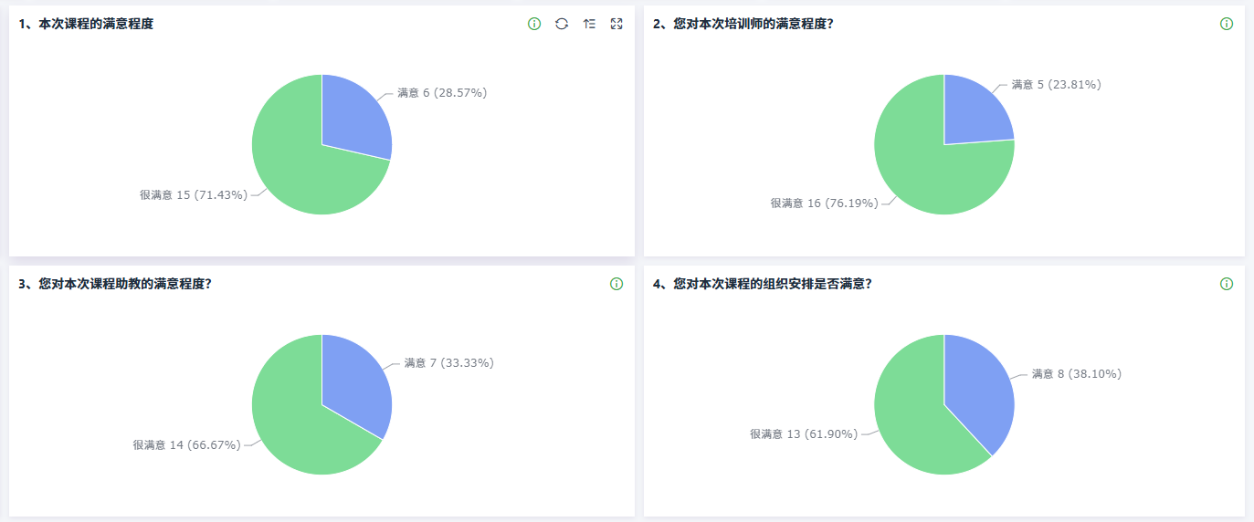Click label 满意 7 (33.33%)
This screenshot has height=522, width=1254.
tap(448, 363)
